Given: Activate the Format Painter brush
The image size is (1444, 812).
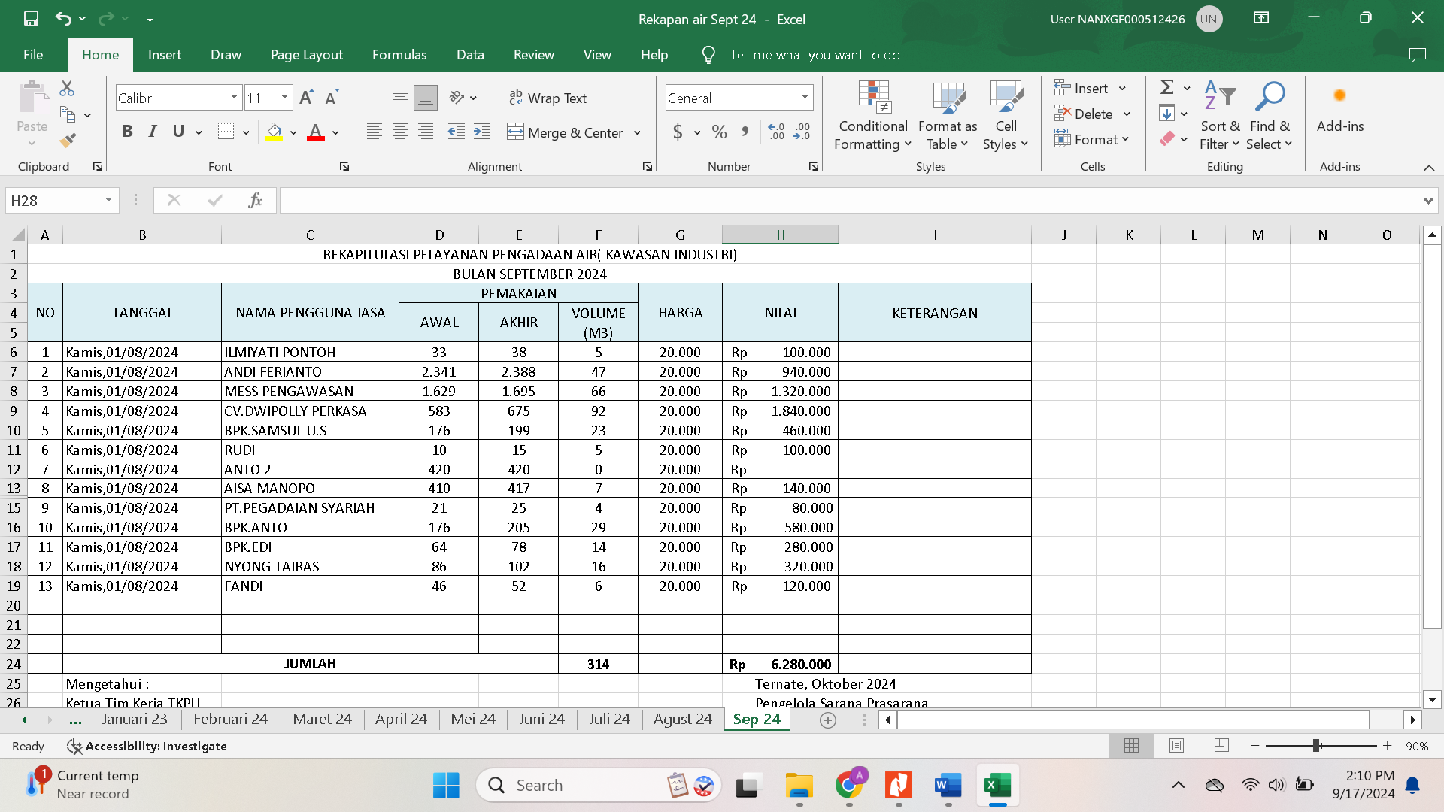Looking at the screenshot, I should (x=68, y=140).
